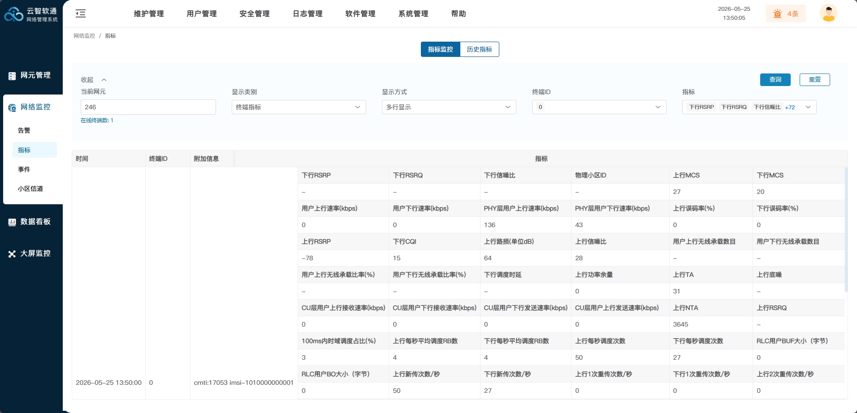Open the 显示类别 dropdown
857x413 pixels.
(x=299, y=107)
